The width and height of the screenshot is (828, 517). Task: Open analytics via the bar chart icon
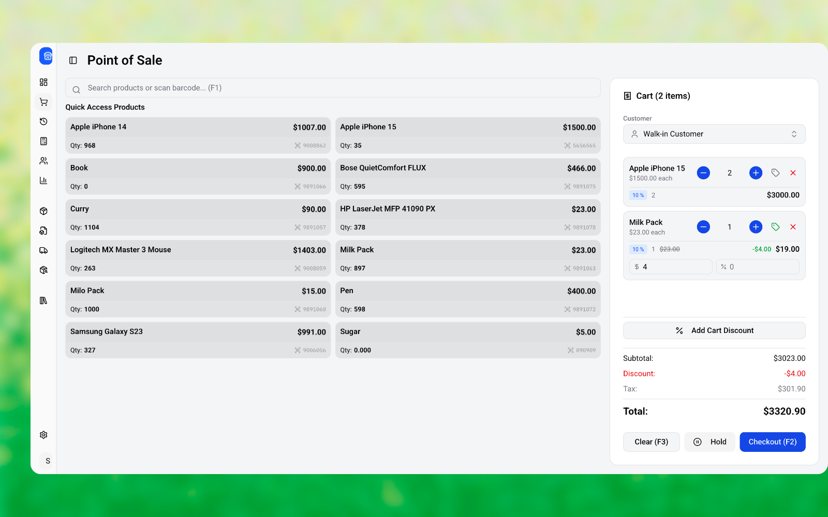(x=43, y=180)
